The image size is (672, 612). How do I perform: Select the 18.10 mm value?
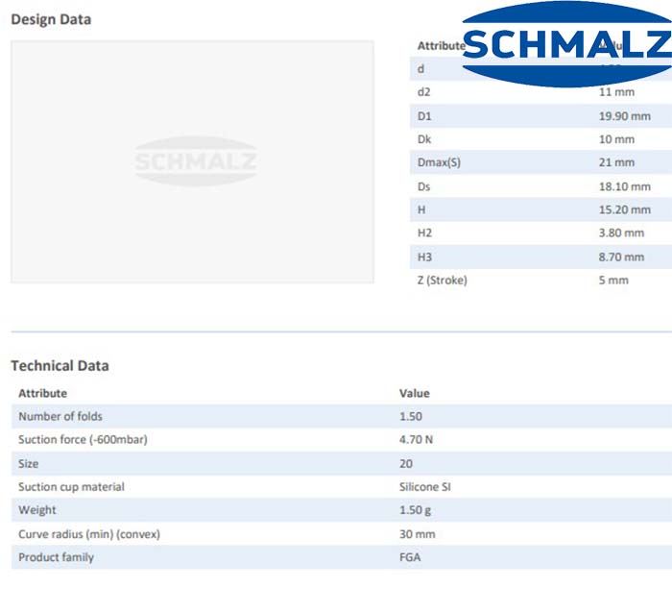tap(624, 186)
